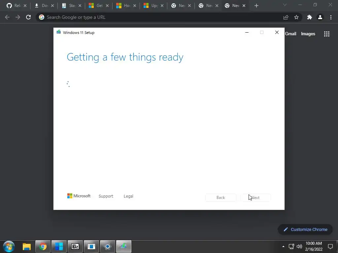
Task: Open the Support link in Setup
Action: 106,196
